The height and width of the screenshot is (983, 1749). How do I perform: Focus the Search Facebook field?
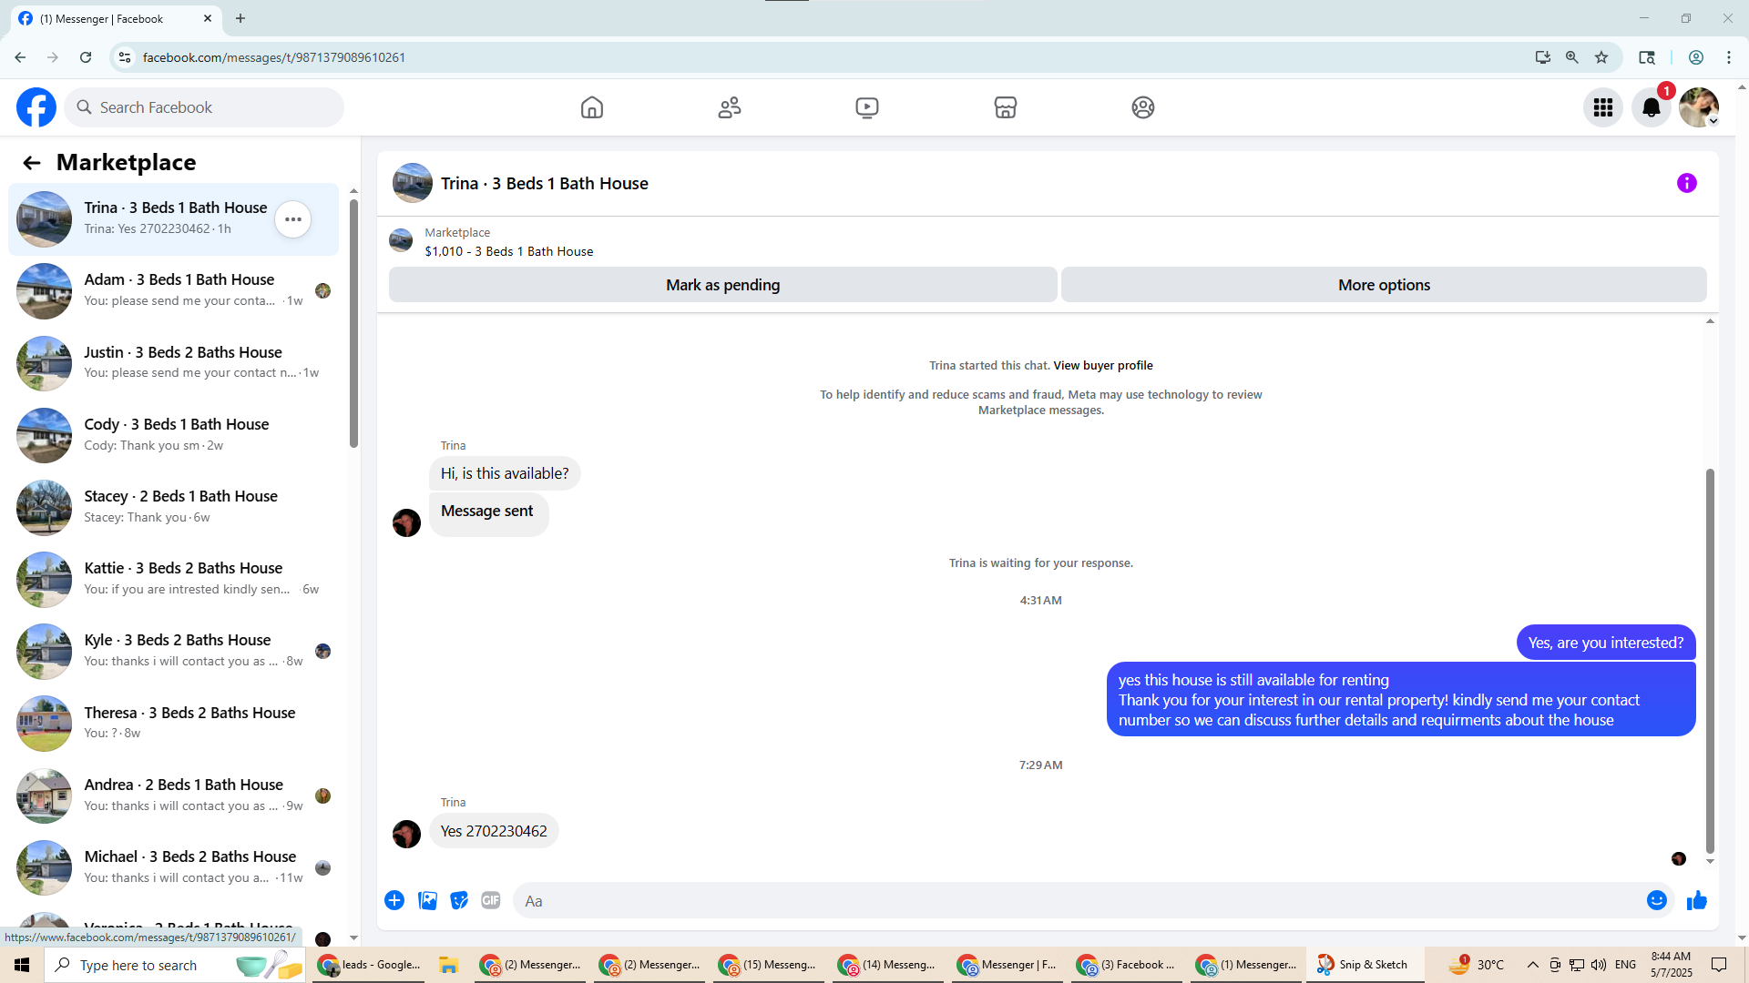pyautogui.click(x=205, y=107)
